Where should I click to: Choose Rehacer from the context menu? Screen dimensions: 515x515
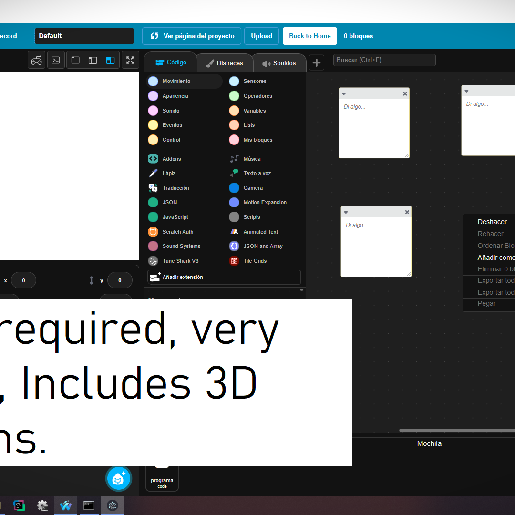click(x=489, y=234)
